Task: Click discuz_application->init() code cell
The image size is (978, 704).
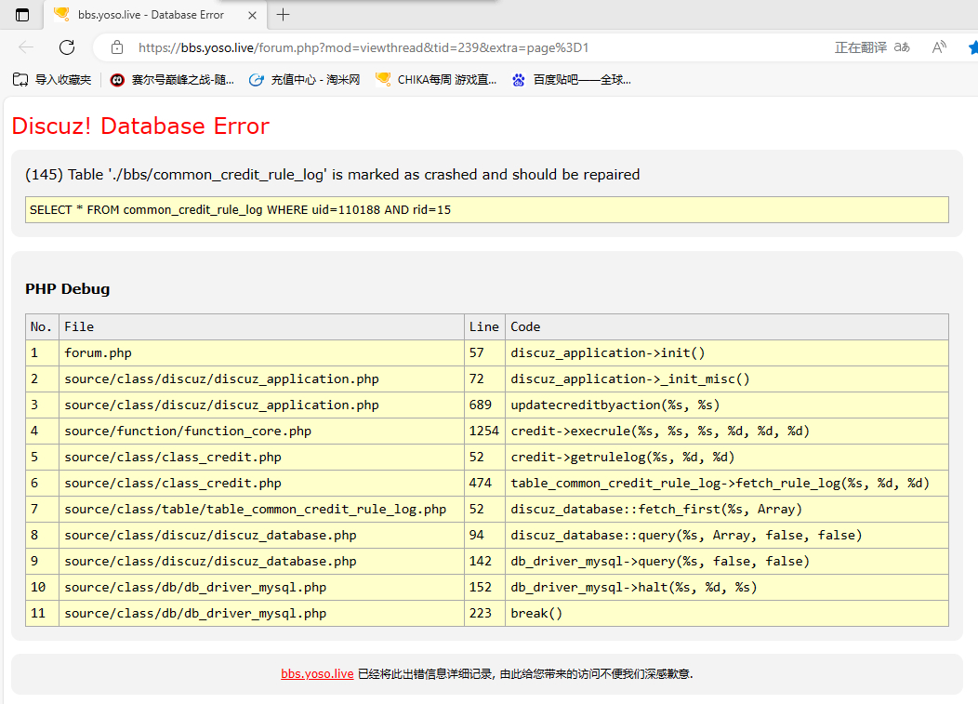Action: (727, 353)
